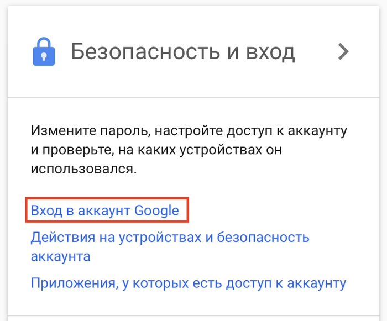This screenshot has height=321, width=387.
Task: Click the description paragraph about changing password
Action: (x=188, y=150)
